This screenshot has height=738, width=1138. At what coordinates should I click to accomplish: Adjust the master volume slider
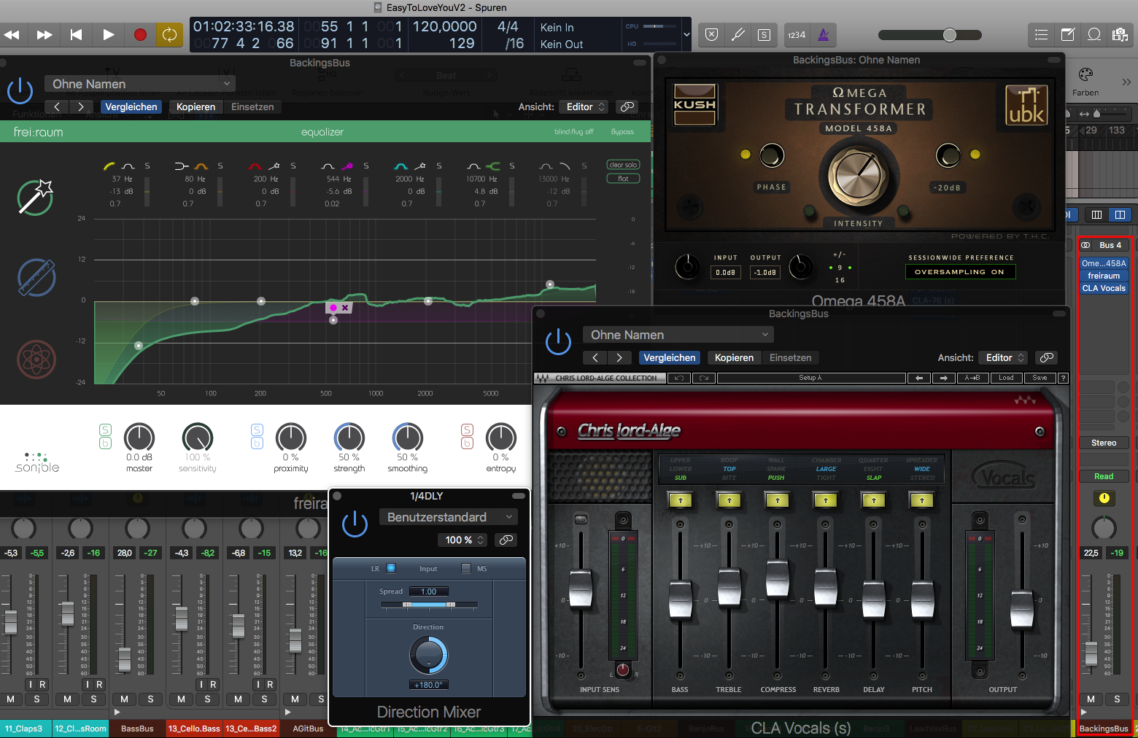coord(949,35)
